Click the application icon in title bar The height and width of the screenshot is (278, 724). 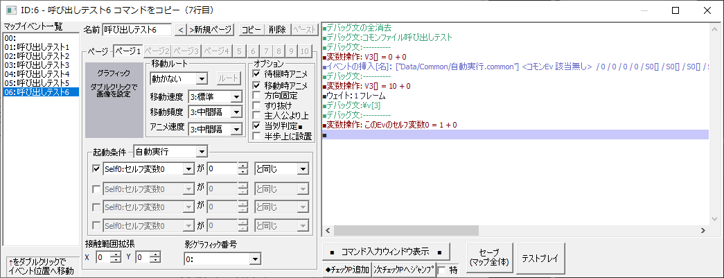(11, 10)
